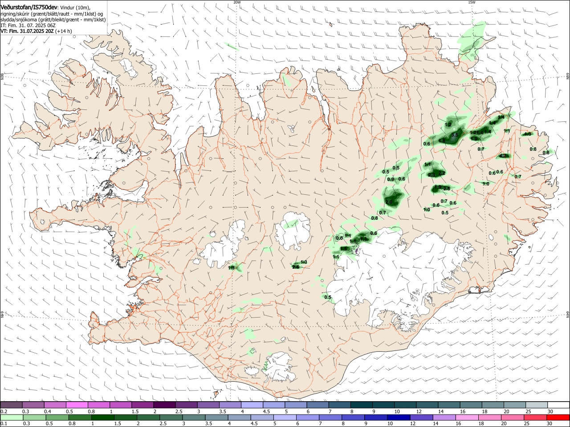Select bright red lower legend swatch at 30
Image resolution: width=570 pixels, height=427 pixels.
(x=558, y=417)
